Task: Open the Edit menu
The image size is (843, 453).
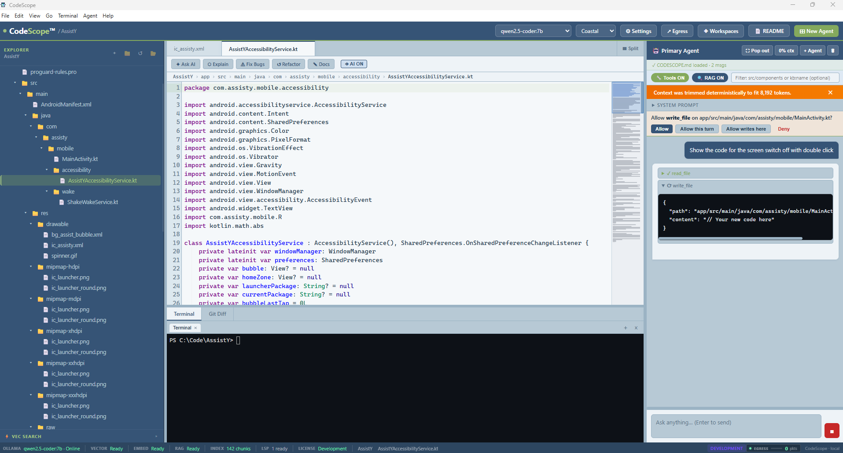Action: tap(19, 16)
